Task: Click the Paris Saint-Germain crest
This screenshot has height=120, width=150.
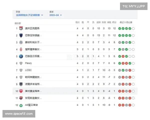Action: click(x=21, y=56)
